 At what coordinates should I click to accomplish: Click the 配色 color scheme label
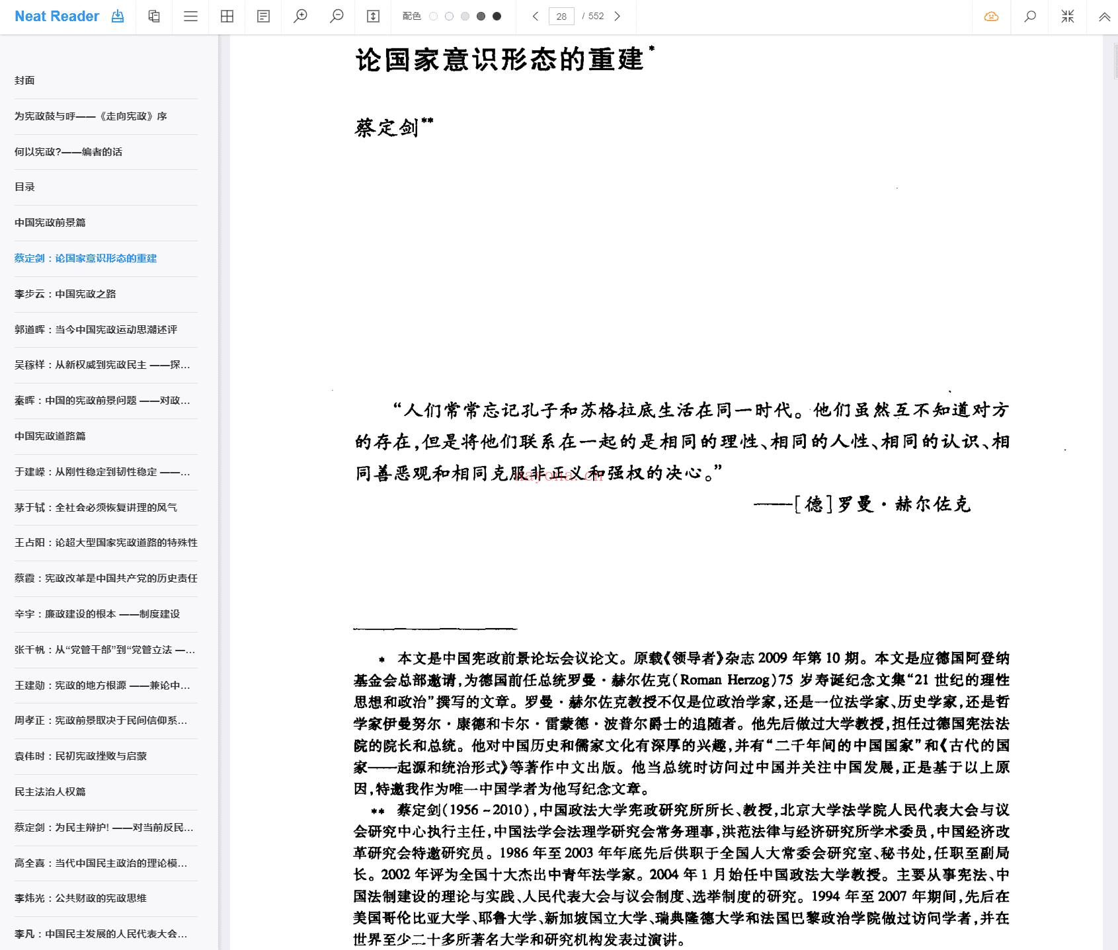[x=411, y=17]
